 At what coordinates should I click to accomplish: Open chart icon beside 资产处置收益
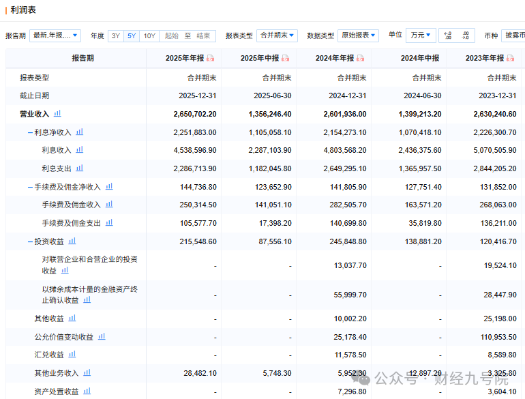click(x=87, y=391)
